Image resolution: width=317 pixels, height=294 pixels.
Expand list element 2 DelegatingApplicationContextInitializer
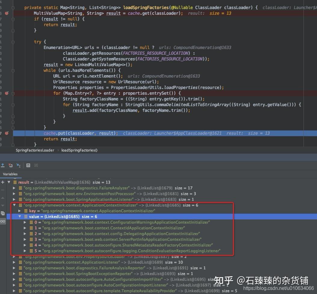(x=25, y=234)
